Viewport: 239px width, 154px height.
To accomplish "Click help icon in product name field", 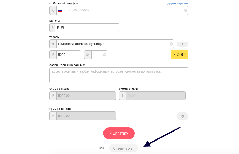I will click(x=171, y=44).
